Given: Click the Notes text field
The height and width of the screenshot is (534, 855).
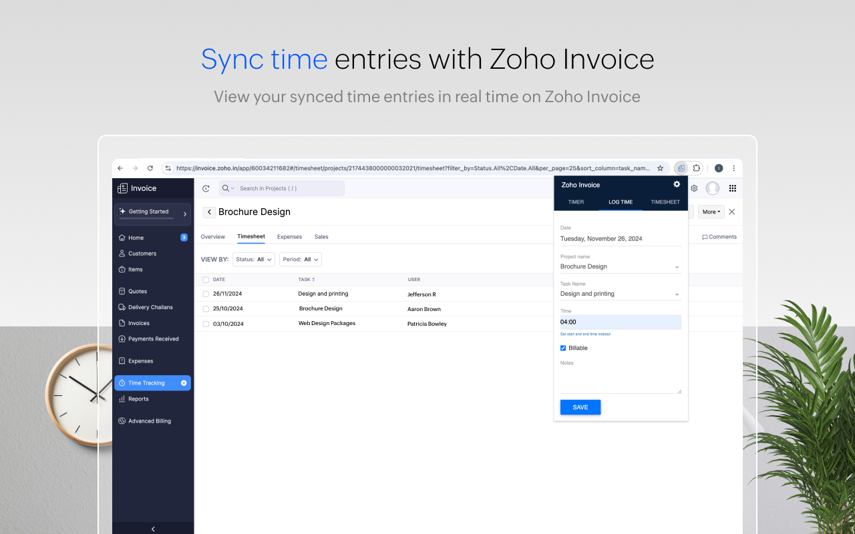Looking at the screenshot, I should (x=620, y=380).
